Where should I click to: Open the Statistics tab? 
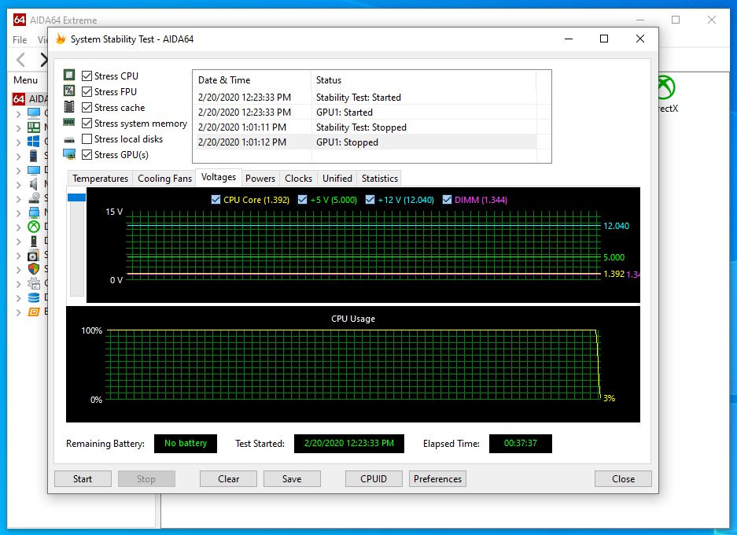coord(380,179)
